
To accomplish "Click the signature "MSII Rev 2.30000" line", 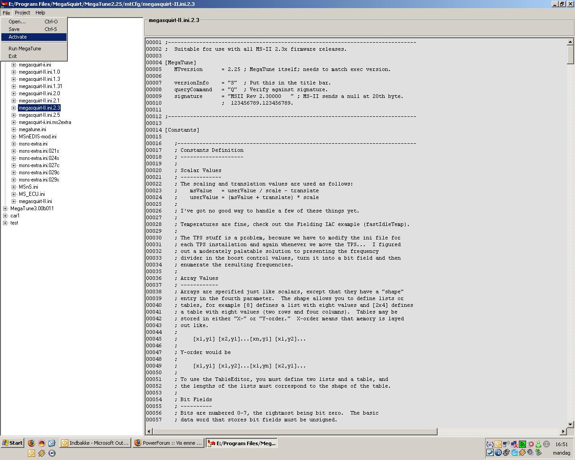I will click(x=289, y=96).
